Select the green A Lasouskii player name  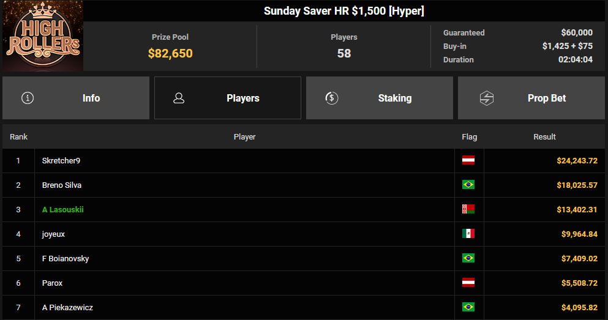pos(63,210)
